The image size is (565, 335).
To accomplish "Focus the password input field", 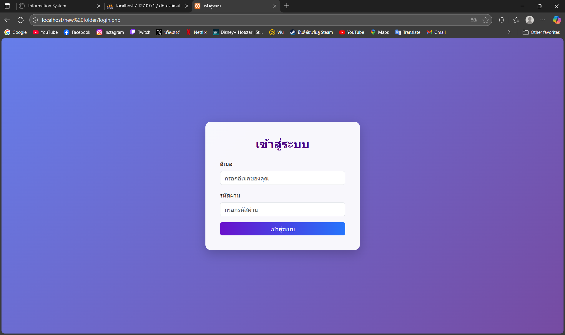I will pyautogui.click(x=282, y=210).
